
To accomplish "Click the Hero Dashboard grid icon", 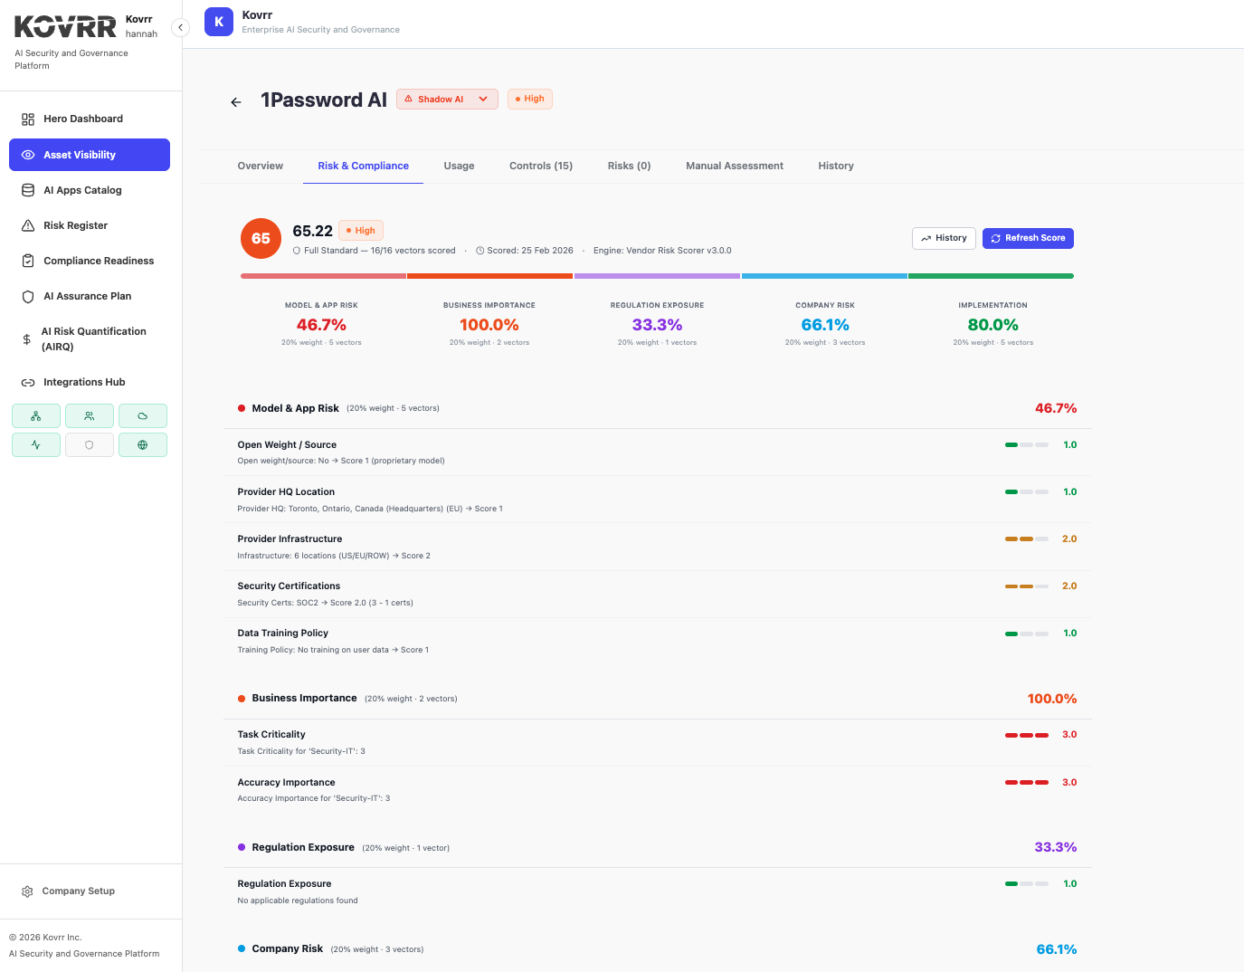I will coord(28,119).
